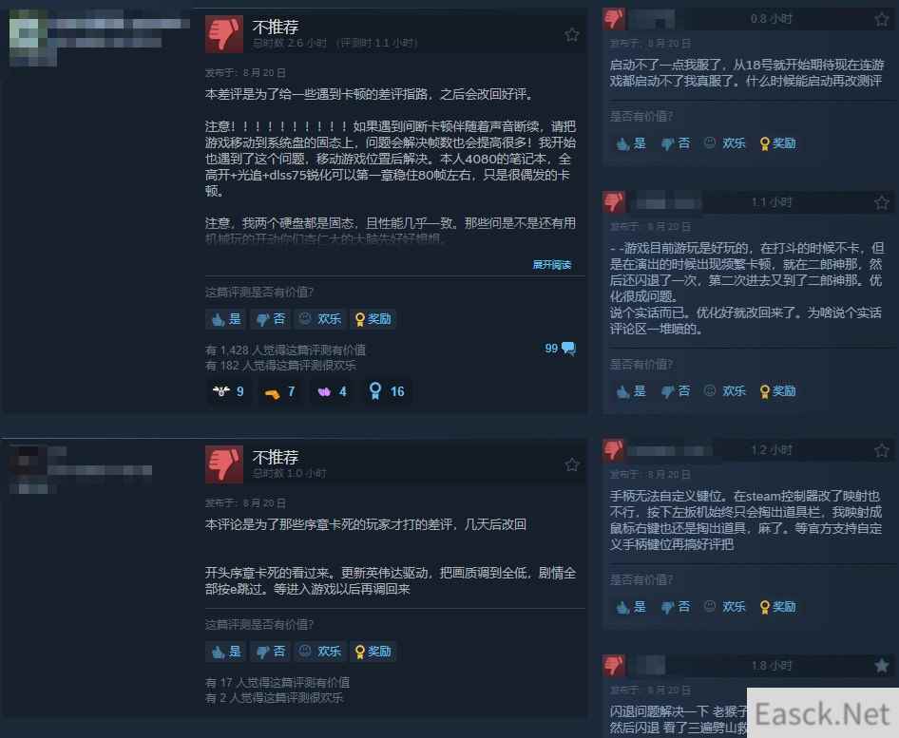Click 奖励 on the first review

click(x=373, y=319)
